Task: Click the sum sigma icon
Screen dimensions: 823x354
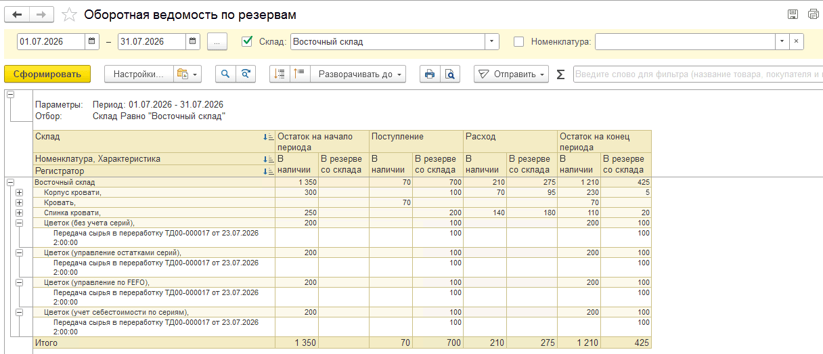Action: [560, 74]
